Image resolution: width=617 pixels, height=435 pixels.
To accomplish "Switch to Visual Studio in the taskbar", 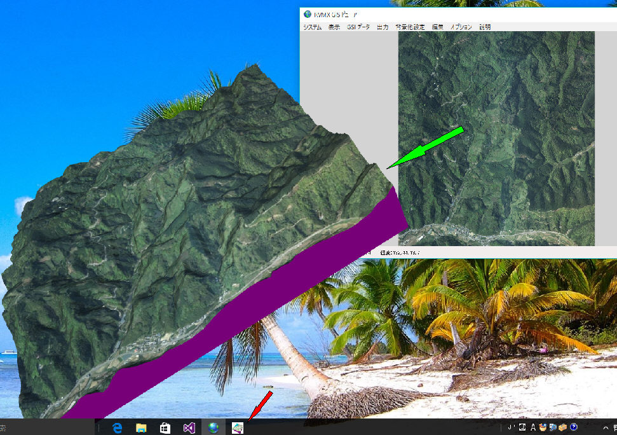I will tap(189, 427).
